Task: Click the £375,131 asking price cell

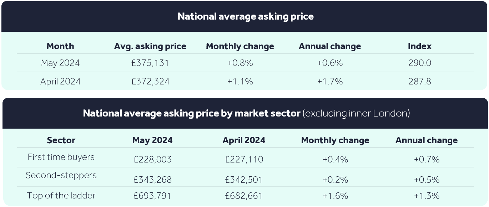Action: pyautogui.click(x=150, y=63)
